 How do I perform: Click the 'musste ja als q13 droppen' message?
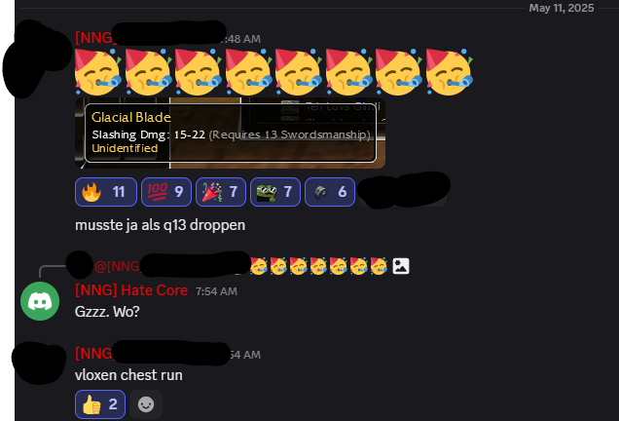point(160,225)
